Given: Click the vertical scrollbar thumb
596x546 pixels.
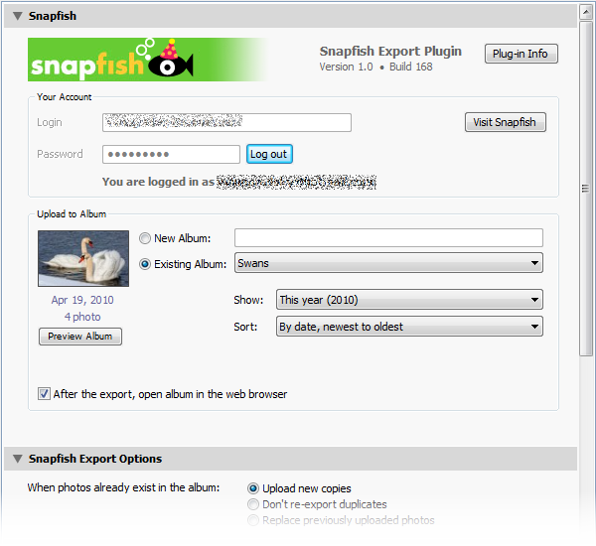Looking at the screenshot, I should click(586, 189).
